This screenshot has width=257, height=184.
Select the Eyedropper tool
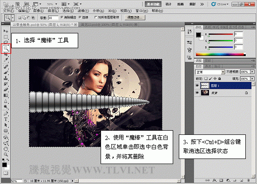tap(6, 60)
